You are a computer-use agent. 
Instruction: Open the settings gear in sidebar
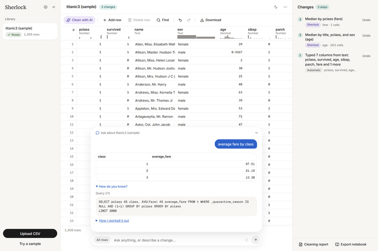(x=45, y=7)
